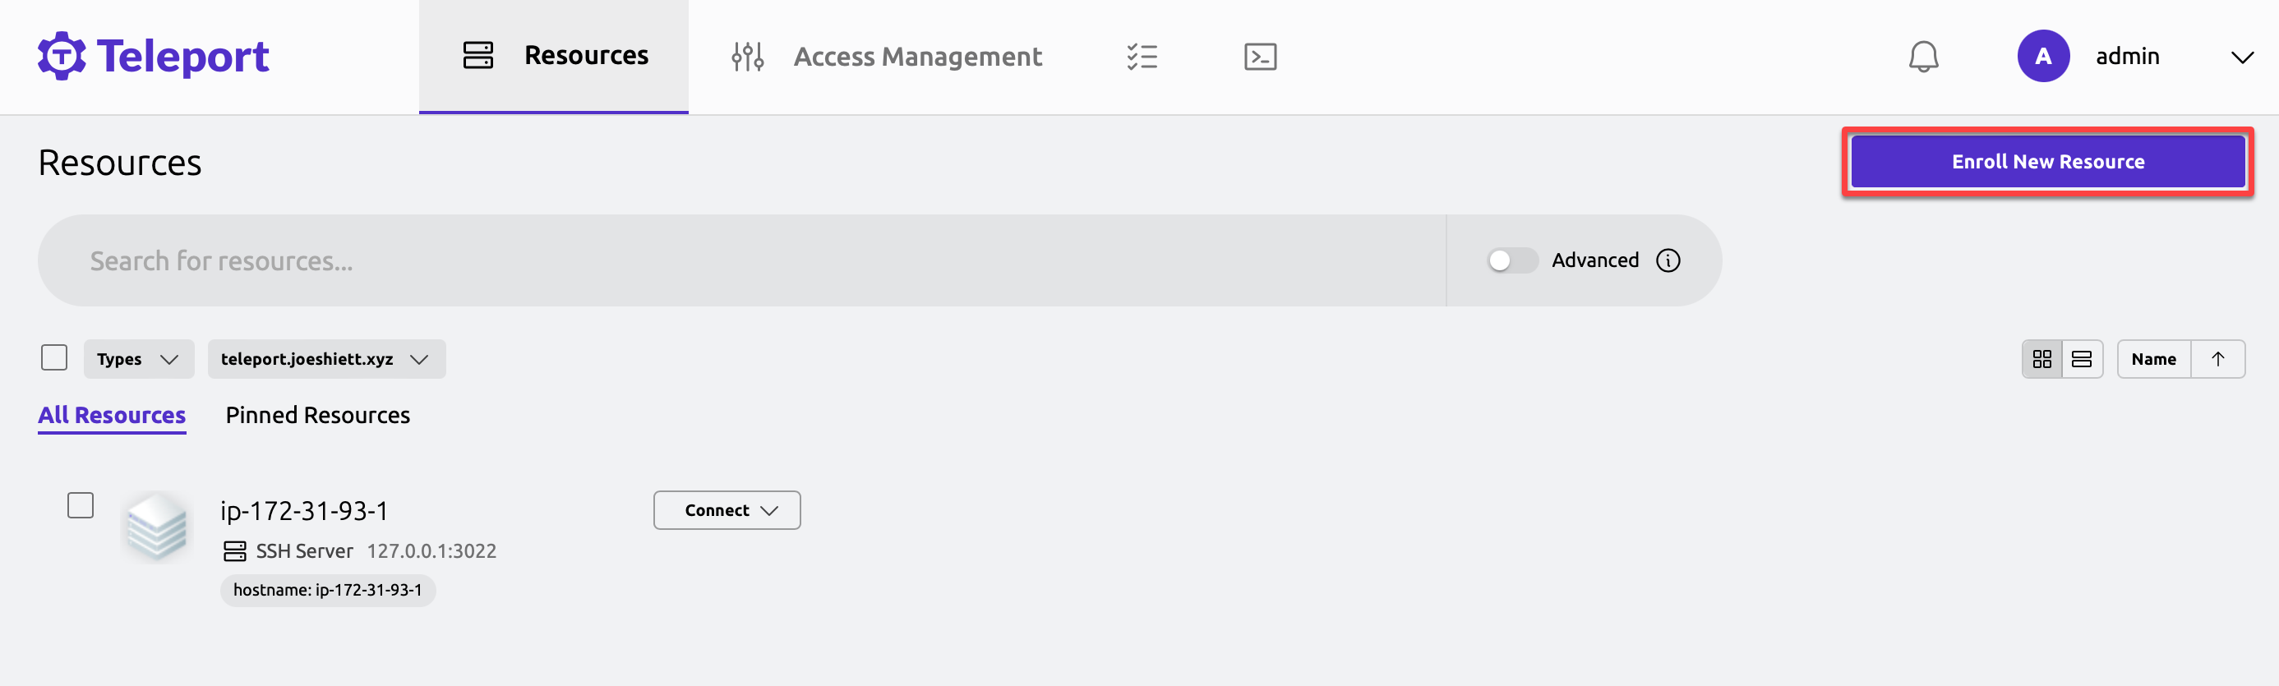This screenshot has width=2279, height=686.
Task: Reverse sort direction with arrow icon
Action: (x=2217, y=359)
